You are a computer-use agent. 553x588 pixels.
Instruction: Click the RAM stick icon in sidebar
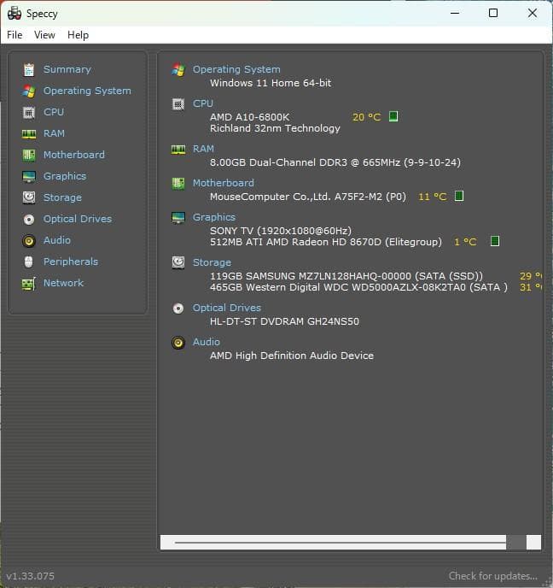[29, 134]
